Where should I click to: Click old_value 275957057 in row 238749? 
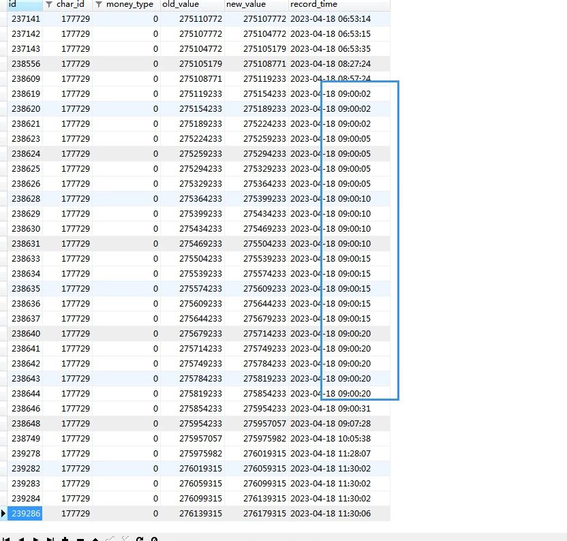200,438
